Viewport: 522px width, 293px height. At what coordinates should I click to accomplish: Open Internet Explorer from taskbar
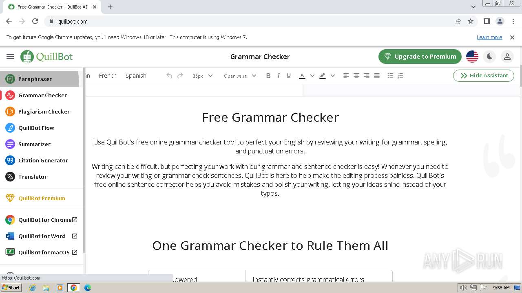pos(32,288)
